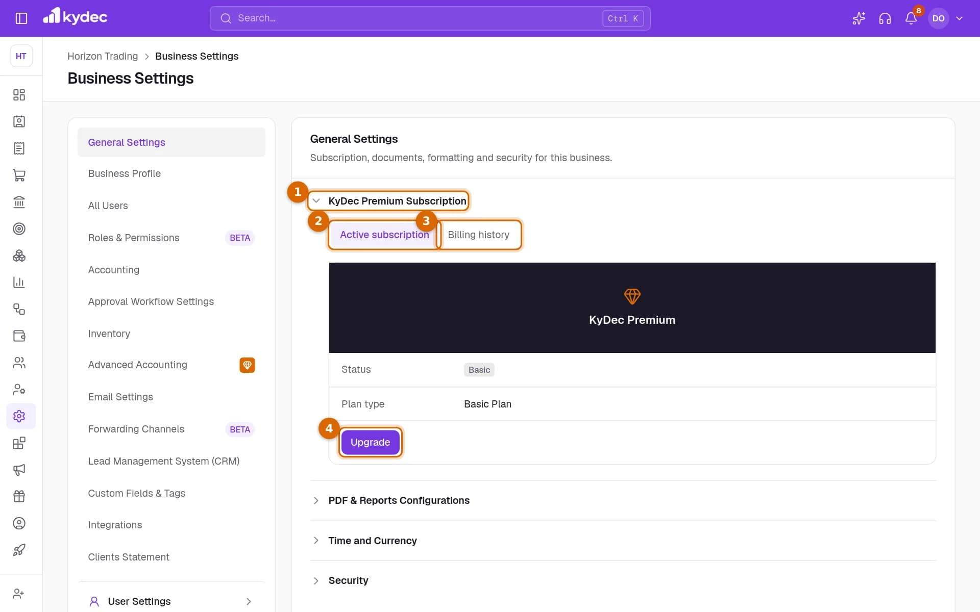The width and height of the screenshot is (980, 612).
Task: Open the stacked boxes icon in sidebar
Action: (x=19, y=256)
